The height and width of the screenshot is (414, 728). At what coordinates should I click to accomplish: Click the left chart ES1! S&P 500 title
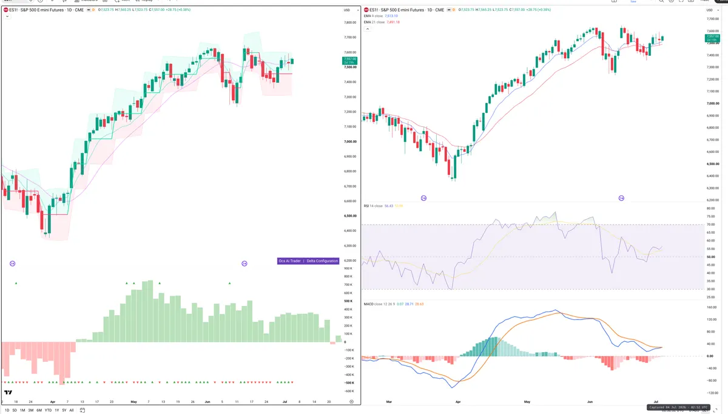point(45,10)
